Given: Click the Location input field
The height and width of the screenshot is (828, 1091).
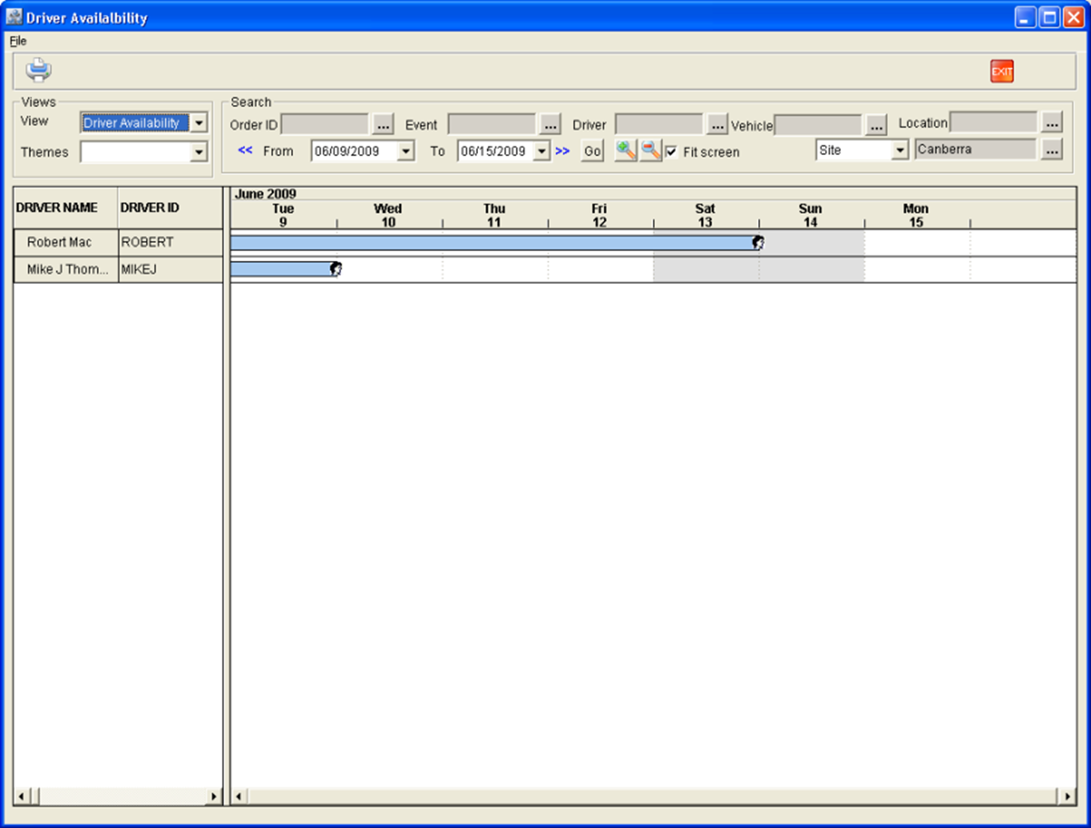Looking at the screenshot, I should tap(994, 122).
